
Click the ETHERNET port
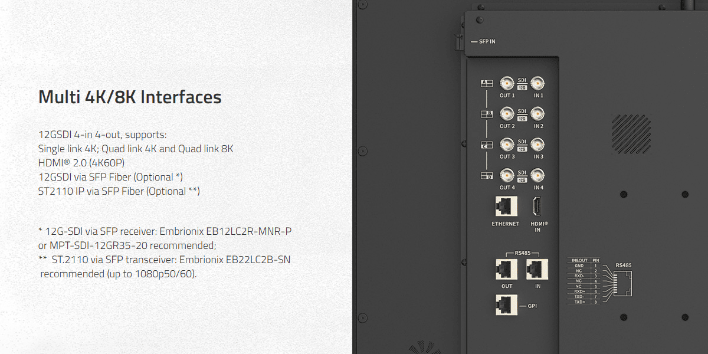coord(506,207)
